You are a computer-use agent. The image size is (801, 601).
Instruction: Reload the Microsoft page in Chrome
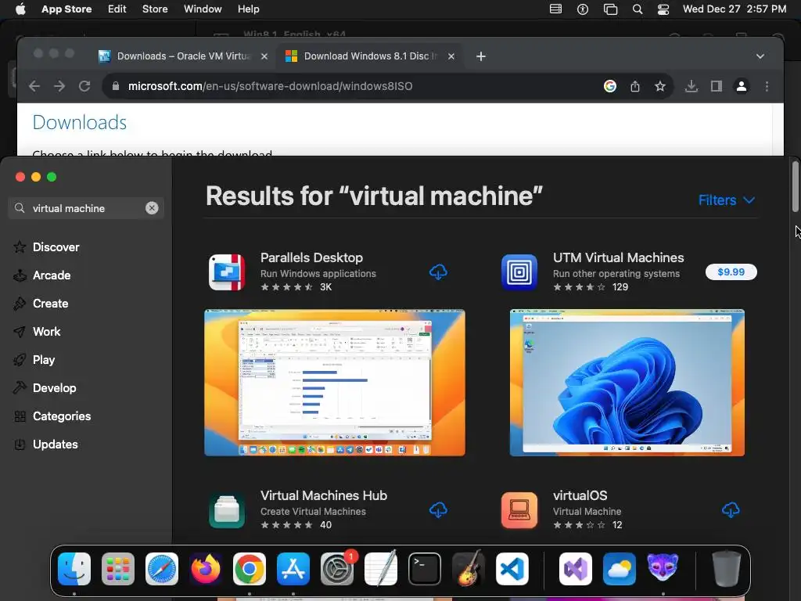point(84,86)
